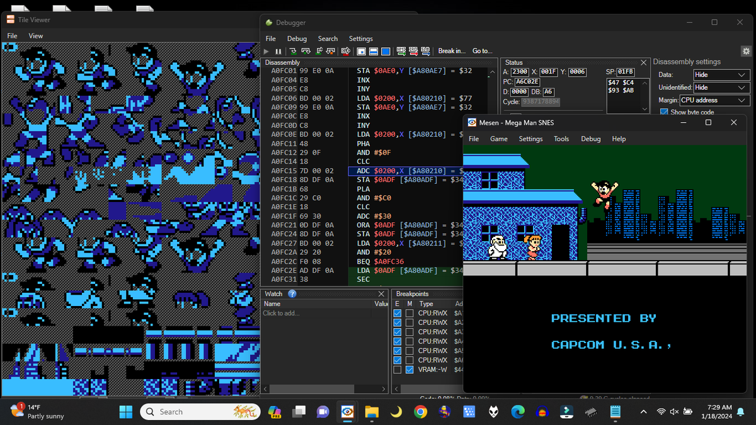Viewport: 756px width, 425px height.
Task: Open the Data dropdown in Disassembly settings
Action: [x=721, y=74]
